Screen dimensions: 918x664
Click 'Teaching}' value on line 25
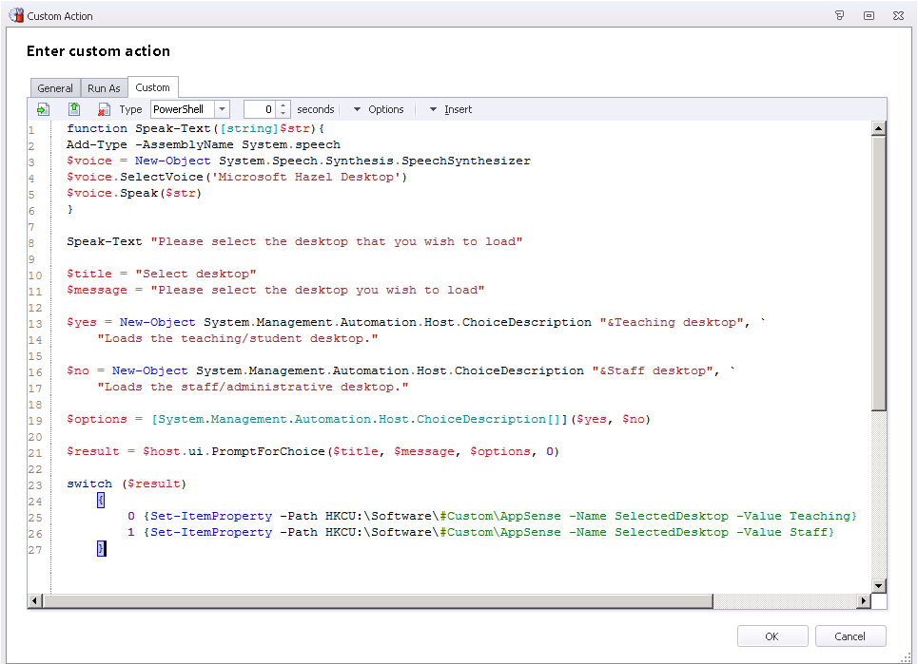pyautogui.click(x=823, y=516)
